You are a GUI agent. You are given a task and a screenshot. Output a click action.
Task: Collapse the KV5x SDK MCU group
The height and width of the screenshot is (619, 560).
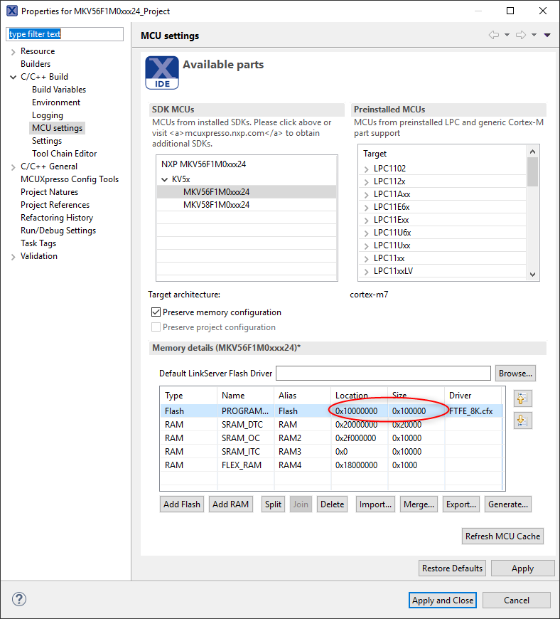tap(165, 179)
